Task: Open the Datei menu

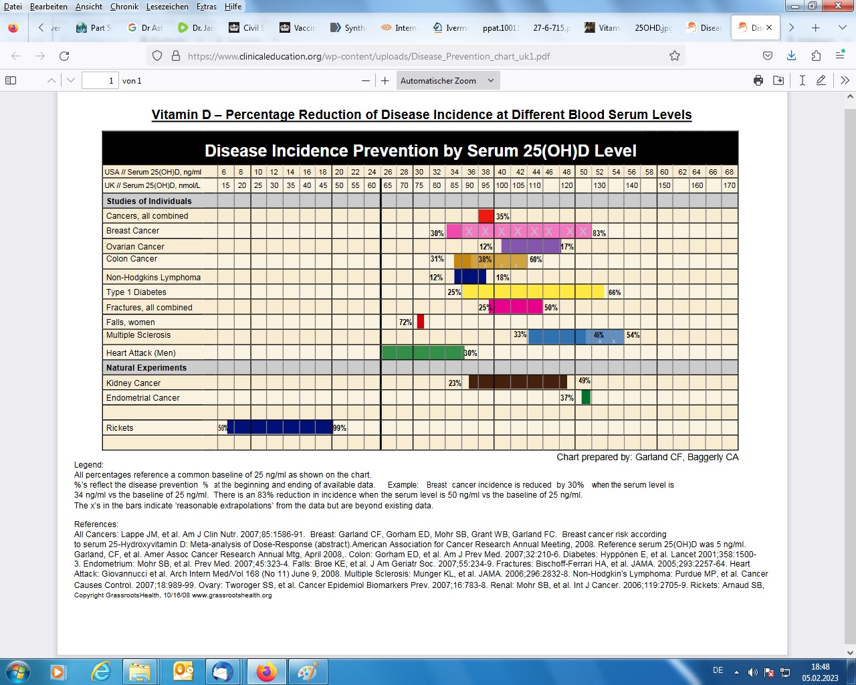Action: click(x=13, y=7)
